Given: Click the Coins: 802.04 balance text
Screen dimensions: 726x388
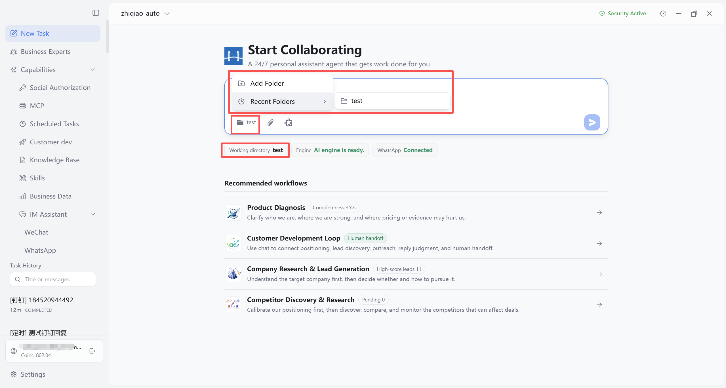Looking at the screenshot, I should click(x=36, y=355).
